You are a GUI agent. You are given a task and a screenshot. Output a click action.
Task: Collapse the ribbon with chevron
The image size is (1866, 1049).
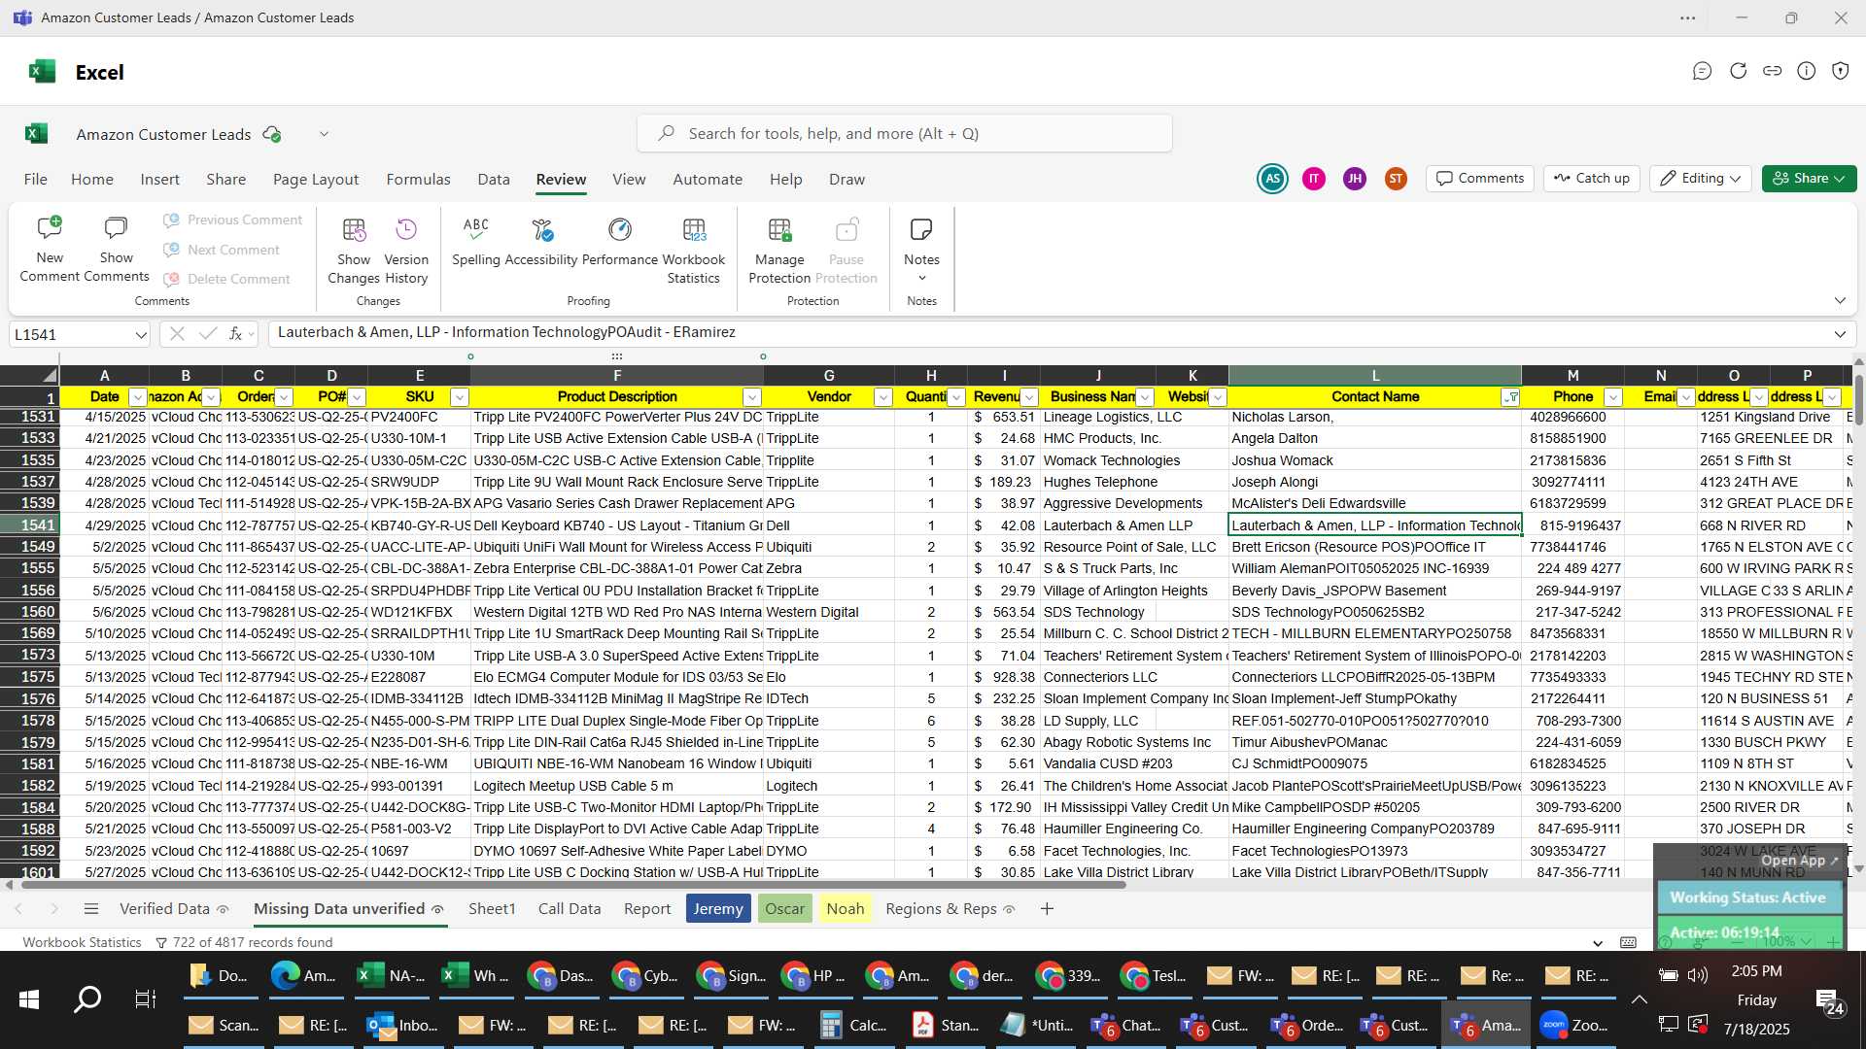coord(1840,300)
